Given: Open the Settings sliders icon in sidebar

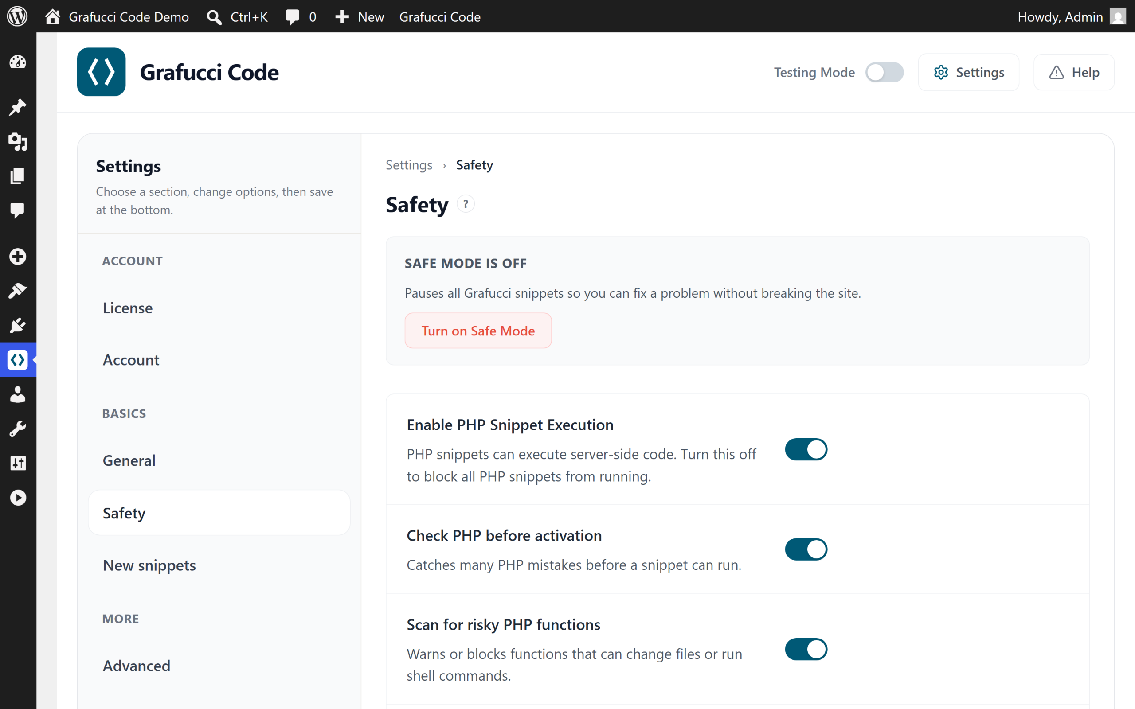Looking at the screenshot, I should 18,464.
